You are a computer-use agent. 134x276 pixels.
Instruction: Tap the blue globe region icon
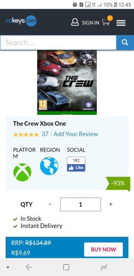tap(49, 166)
